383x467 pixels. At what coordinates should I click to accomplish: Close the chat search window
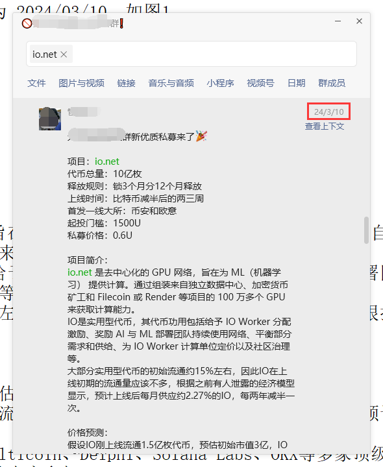tap(359, 21)
